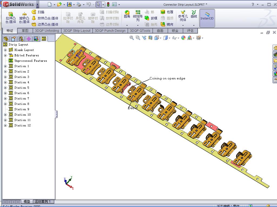Click the rebuild traffic light icon
This screenshot has height=207, width=277.
(108, 4)
